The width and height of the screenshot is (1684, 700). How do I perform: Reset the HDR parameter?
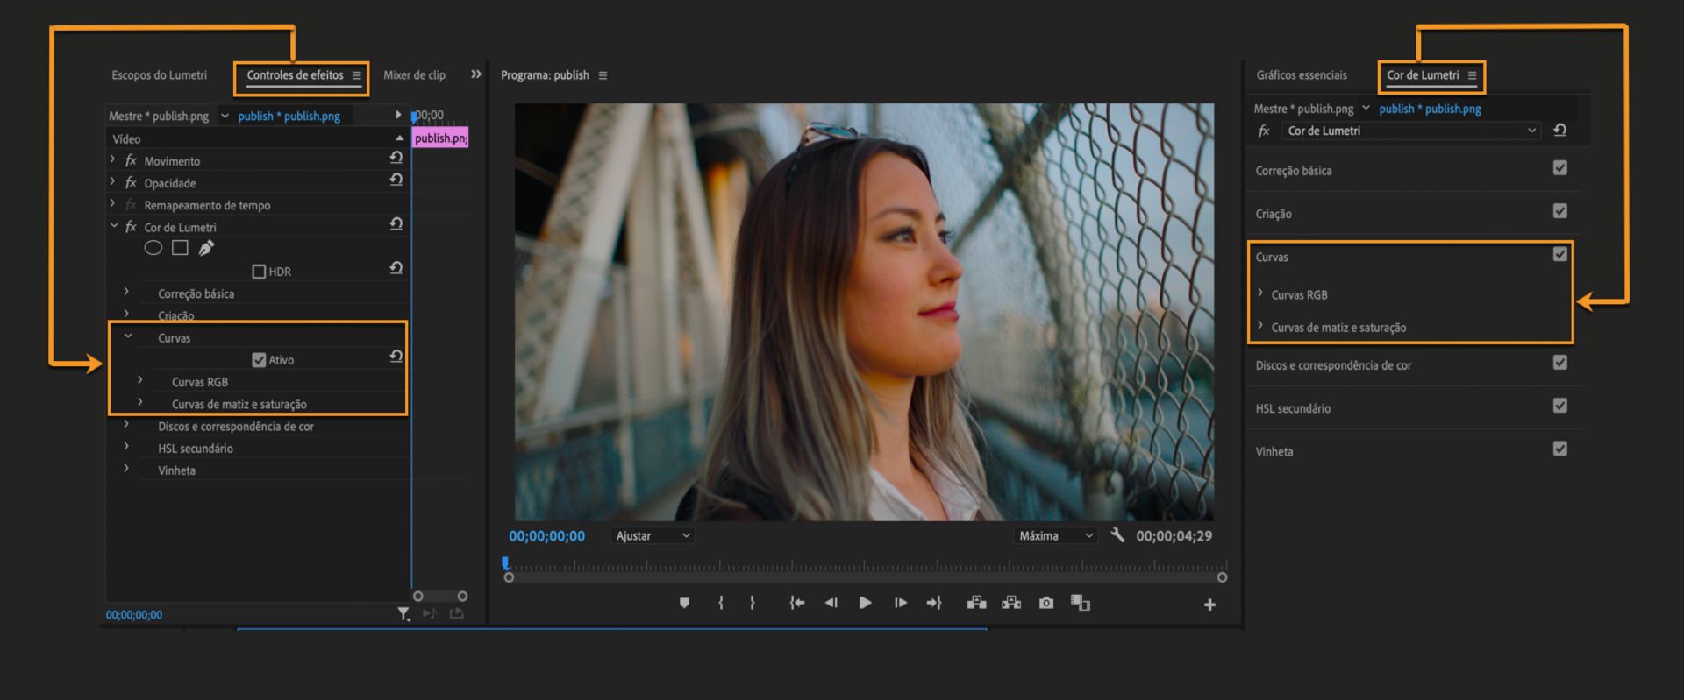coord(396,268)
